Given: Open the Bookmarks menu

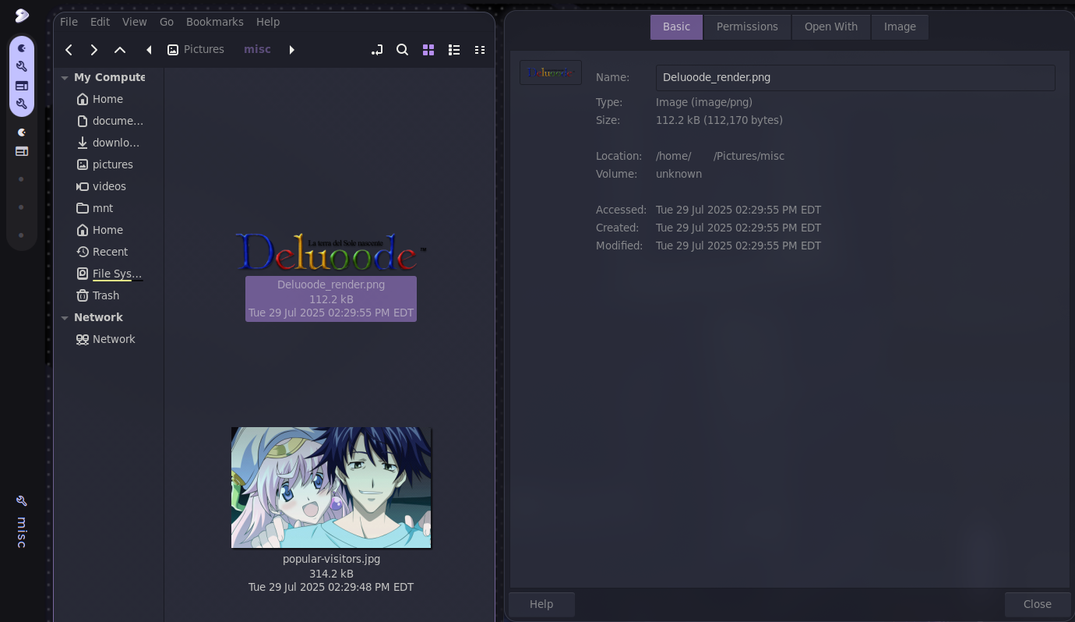Looking at the screenshot, I should (214, 22).
